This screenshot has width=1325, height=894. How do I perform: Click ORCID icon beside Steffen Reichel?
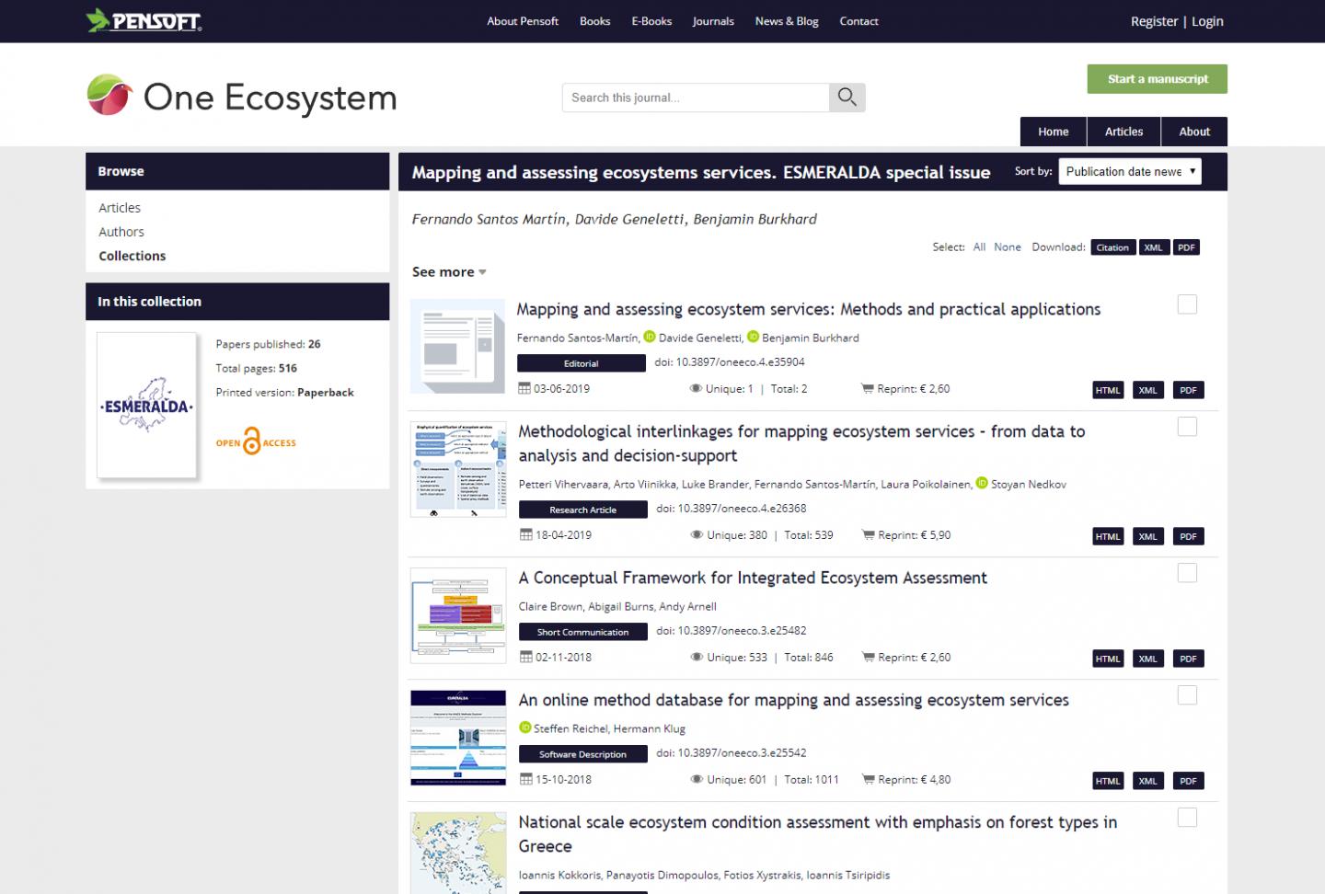(525, 728)
